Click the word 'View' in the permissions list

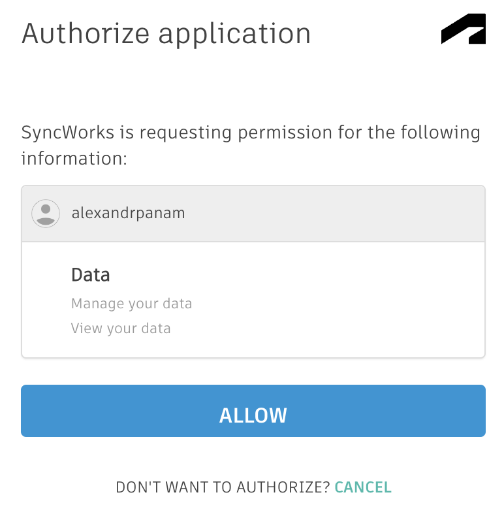pos(85,329)
